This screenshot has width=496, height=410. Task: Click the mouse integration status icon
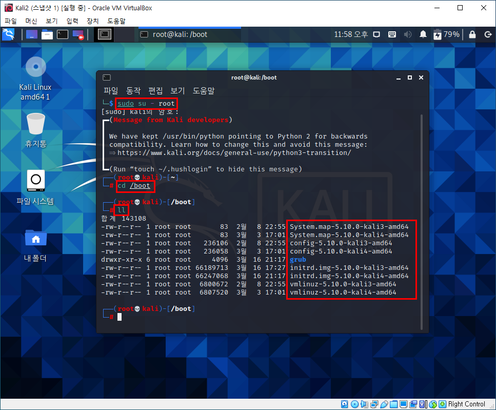(433, 404)
